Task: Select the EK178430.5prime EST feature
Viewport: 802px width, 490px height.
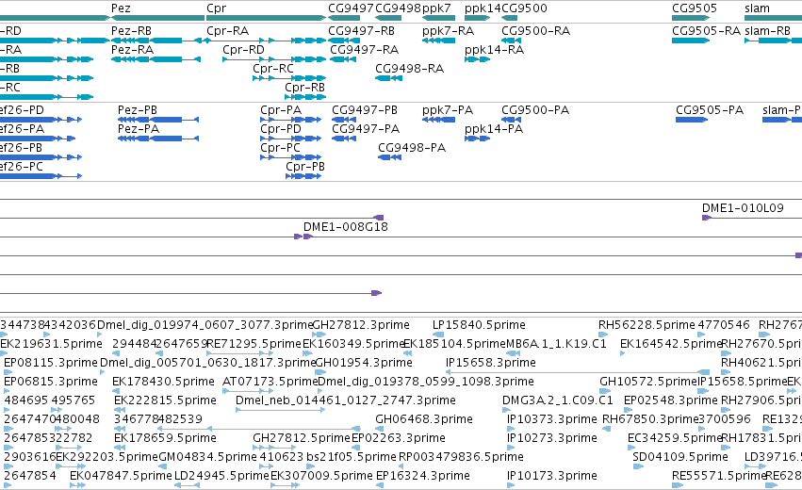Action: (x=116, y=391)
